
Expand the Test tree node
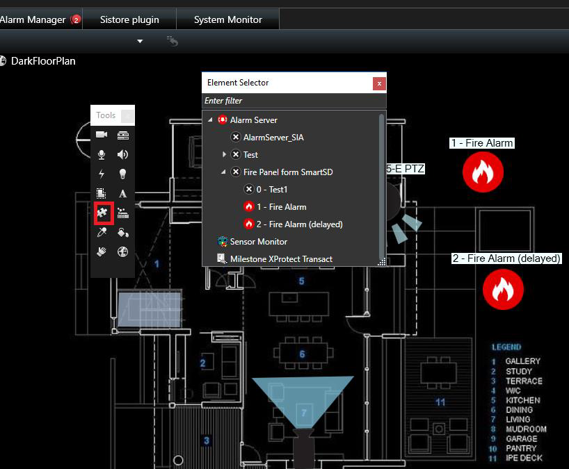[x=224, y=154]
